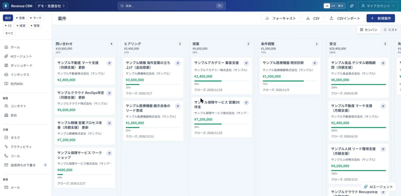Select the 自分 role filter
401x196 pixels.
[x=8, y=18]
